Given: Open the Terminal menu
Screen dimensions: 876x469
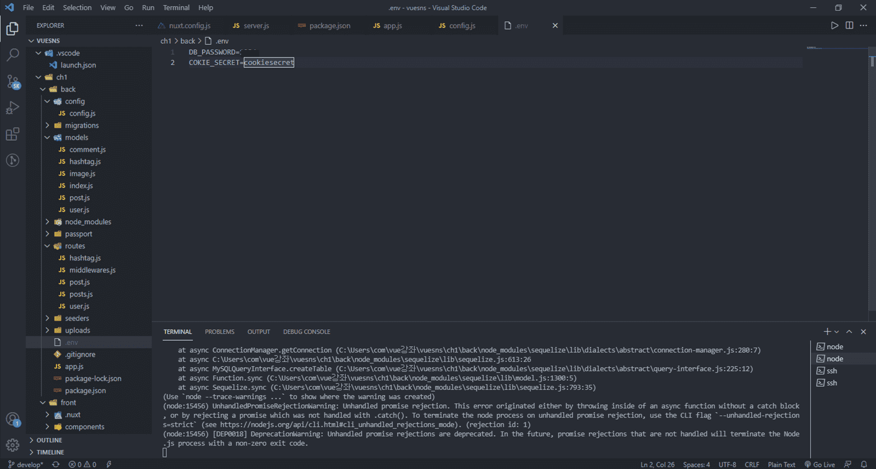Looking at the screenshot, I should [x=176, y=8].
